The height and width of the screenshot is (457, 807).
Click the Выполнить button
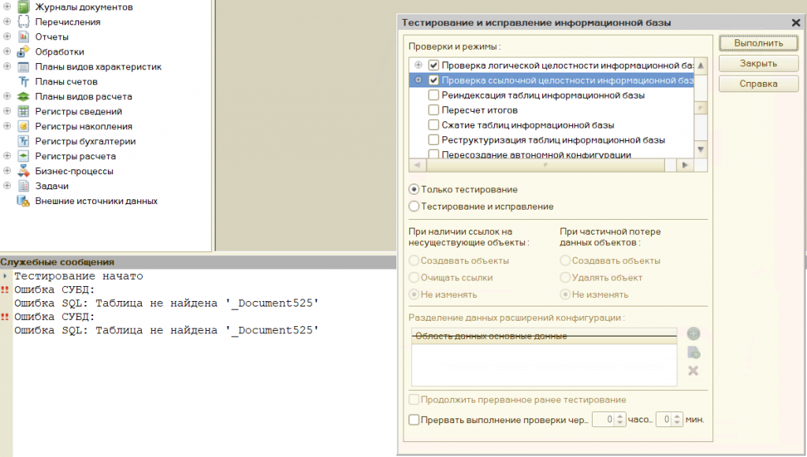[759, 43]
